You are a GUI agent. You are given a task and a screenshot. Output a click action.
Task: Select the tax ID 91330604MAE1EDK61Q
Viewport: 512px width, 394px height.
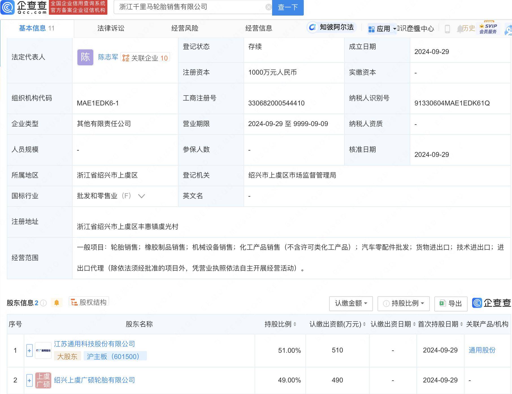[x=452, y=103]
